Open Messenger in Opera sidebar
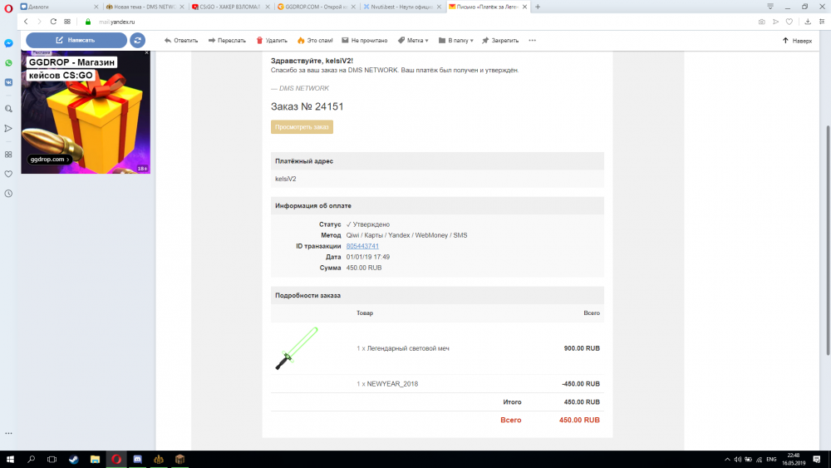The width and height of the screenshot is (831, 468). [x=8, y=43]
